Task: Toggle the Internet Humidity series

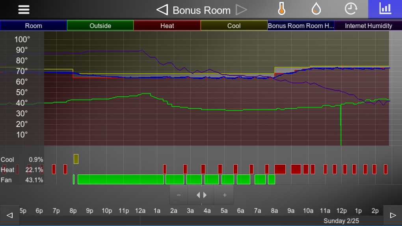Action: tap(368, 26)
